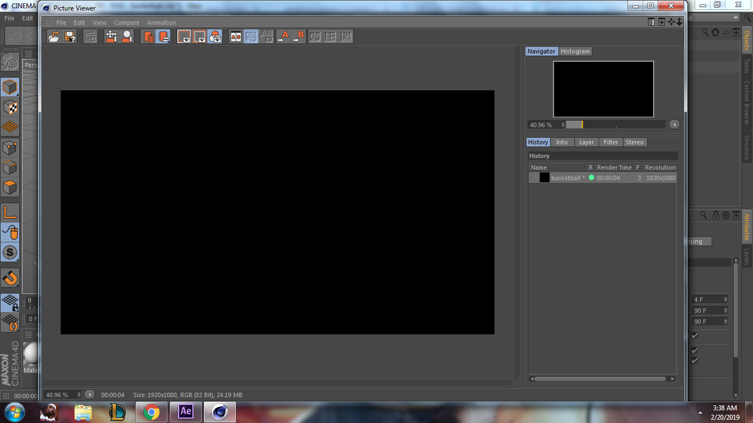Switch to the Filter tab
This screenshot has height=423, width=753.
coord(611,142)
